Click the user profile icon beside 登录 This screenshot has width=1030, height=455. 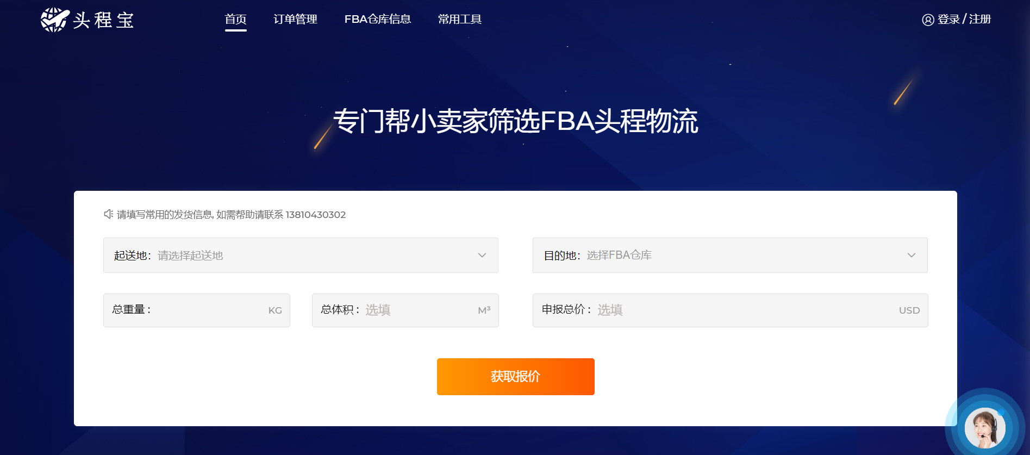(928, 20)
